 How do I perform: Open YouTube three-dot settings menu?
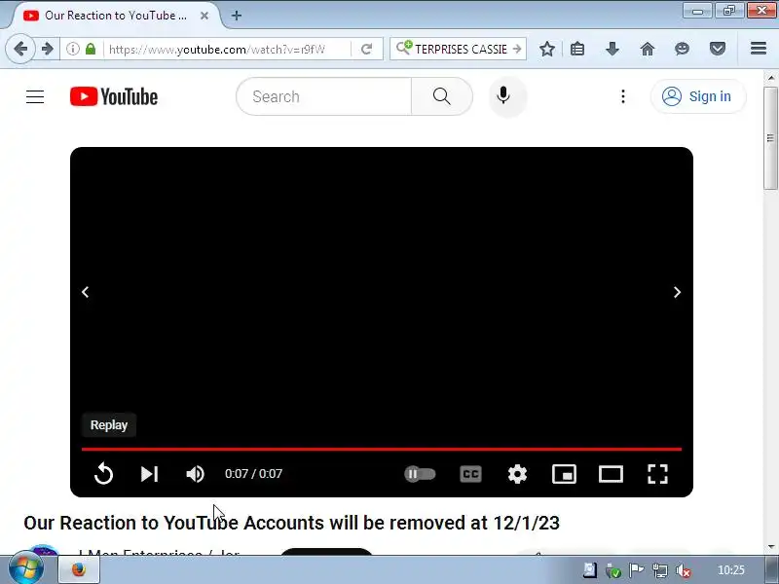[623, 96]
